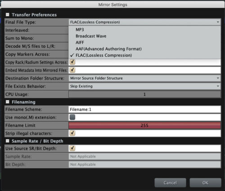Click the red Filename Limit slider
225x191 pixels.
[x=144, y=125]
